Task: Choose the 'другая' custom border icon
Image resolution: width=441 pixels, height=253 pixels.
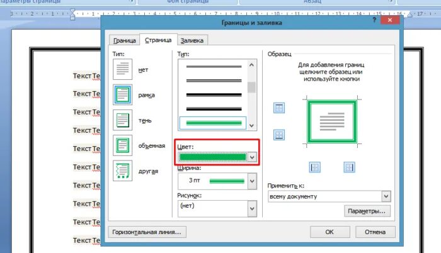Action: (122, 171)
